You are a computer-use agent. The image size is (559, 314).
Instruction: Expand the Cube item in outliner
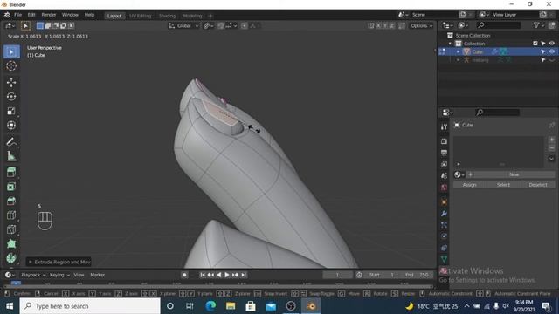tap(458, 52)
